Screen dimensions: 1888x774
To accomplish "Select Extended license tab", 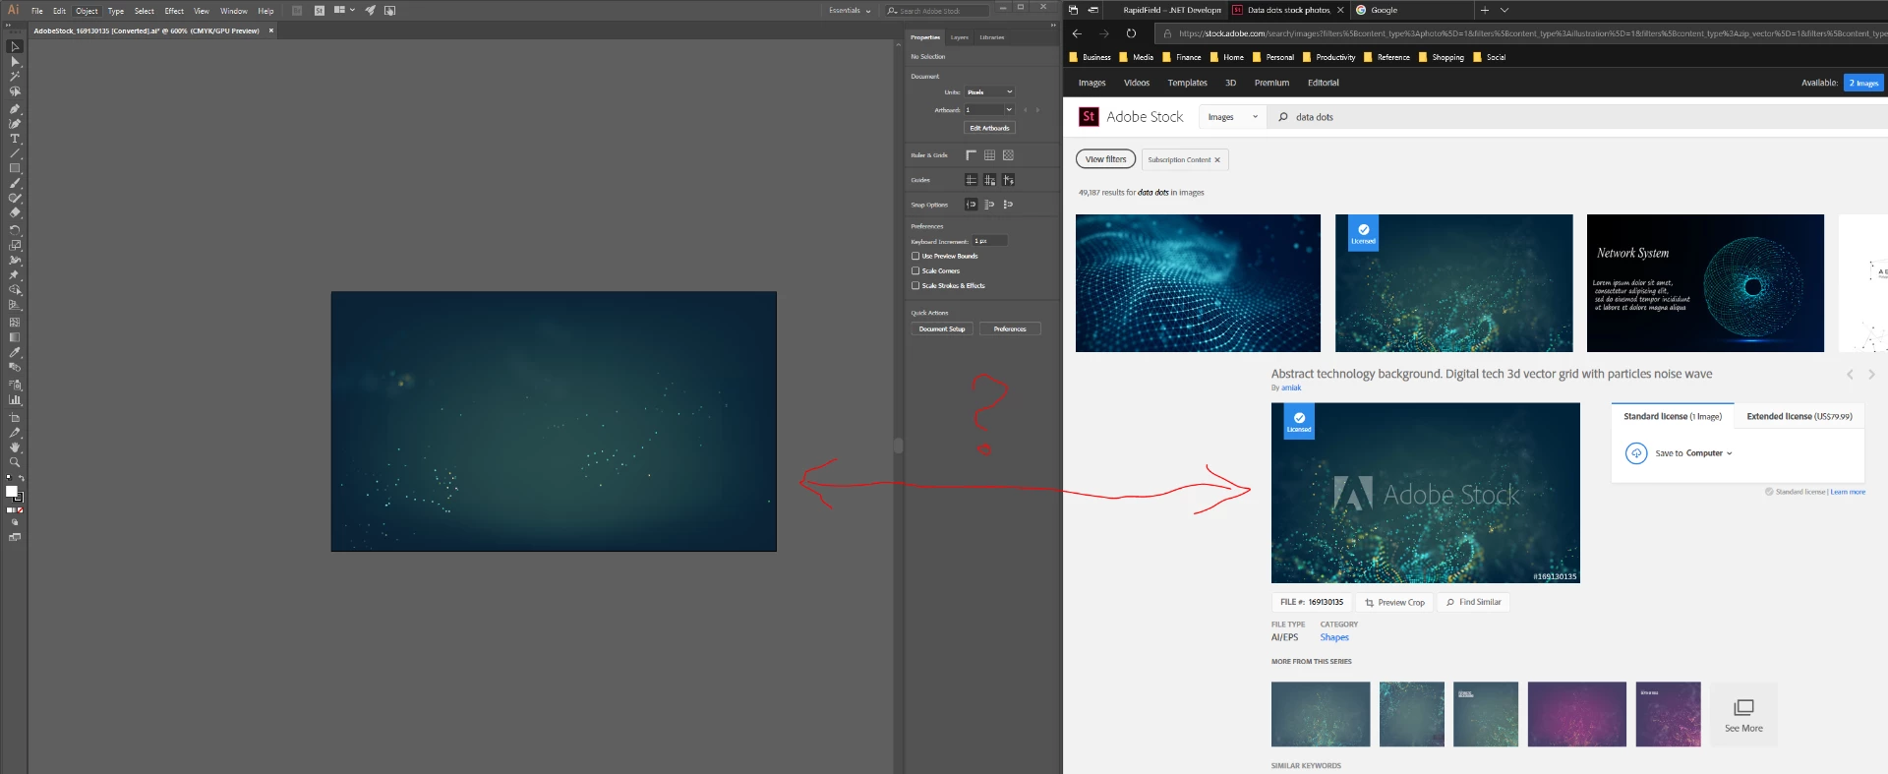I will click(1799, 416).
